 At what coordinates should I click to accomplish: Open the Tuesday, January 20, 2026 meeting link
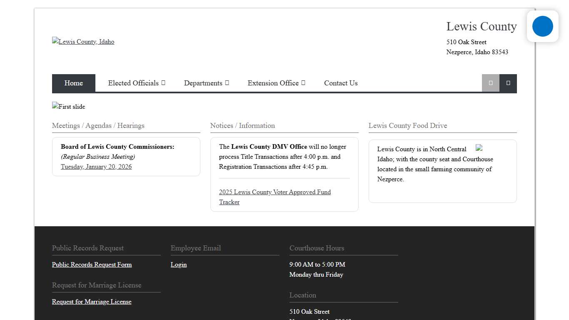pyautogui.click(x=96, y=167)
